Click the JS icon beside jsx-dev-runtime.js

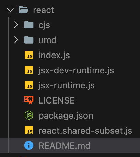pos(29,70)
